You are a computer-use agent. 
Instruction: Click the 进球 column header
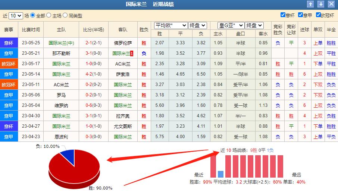[304, 30]
